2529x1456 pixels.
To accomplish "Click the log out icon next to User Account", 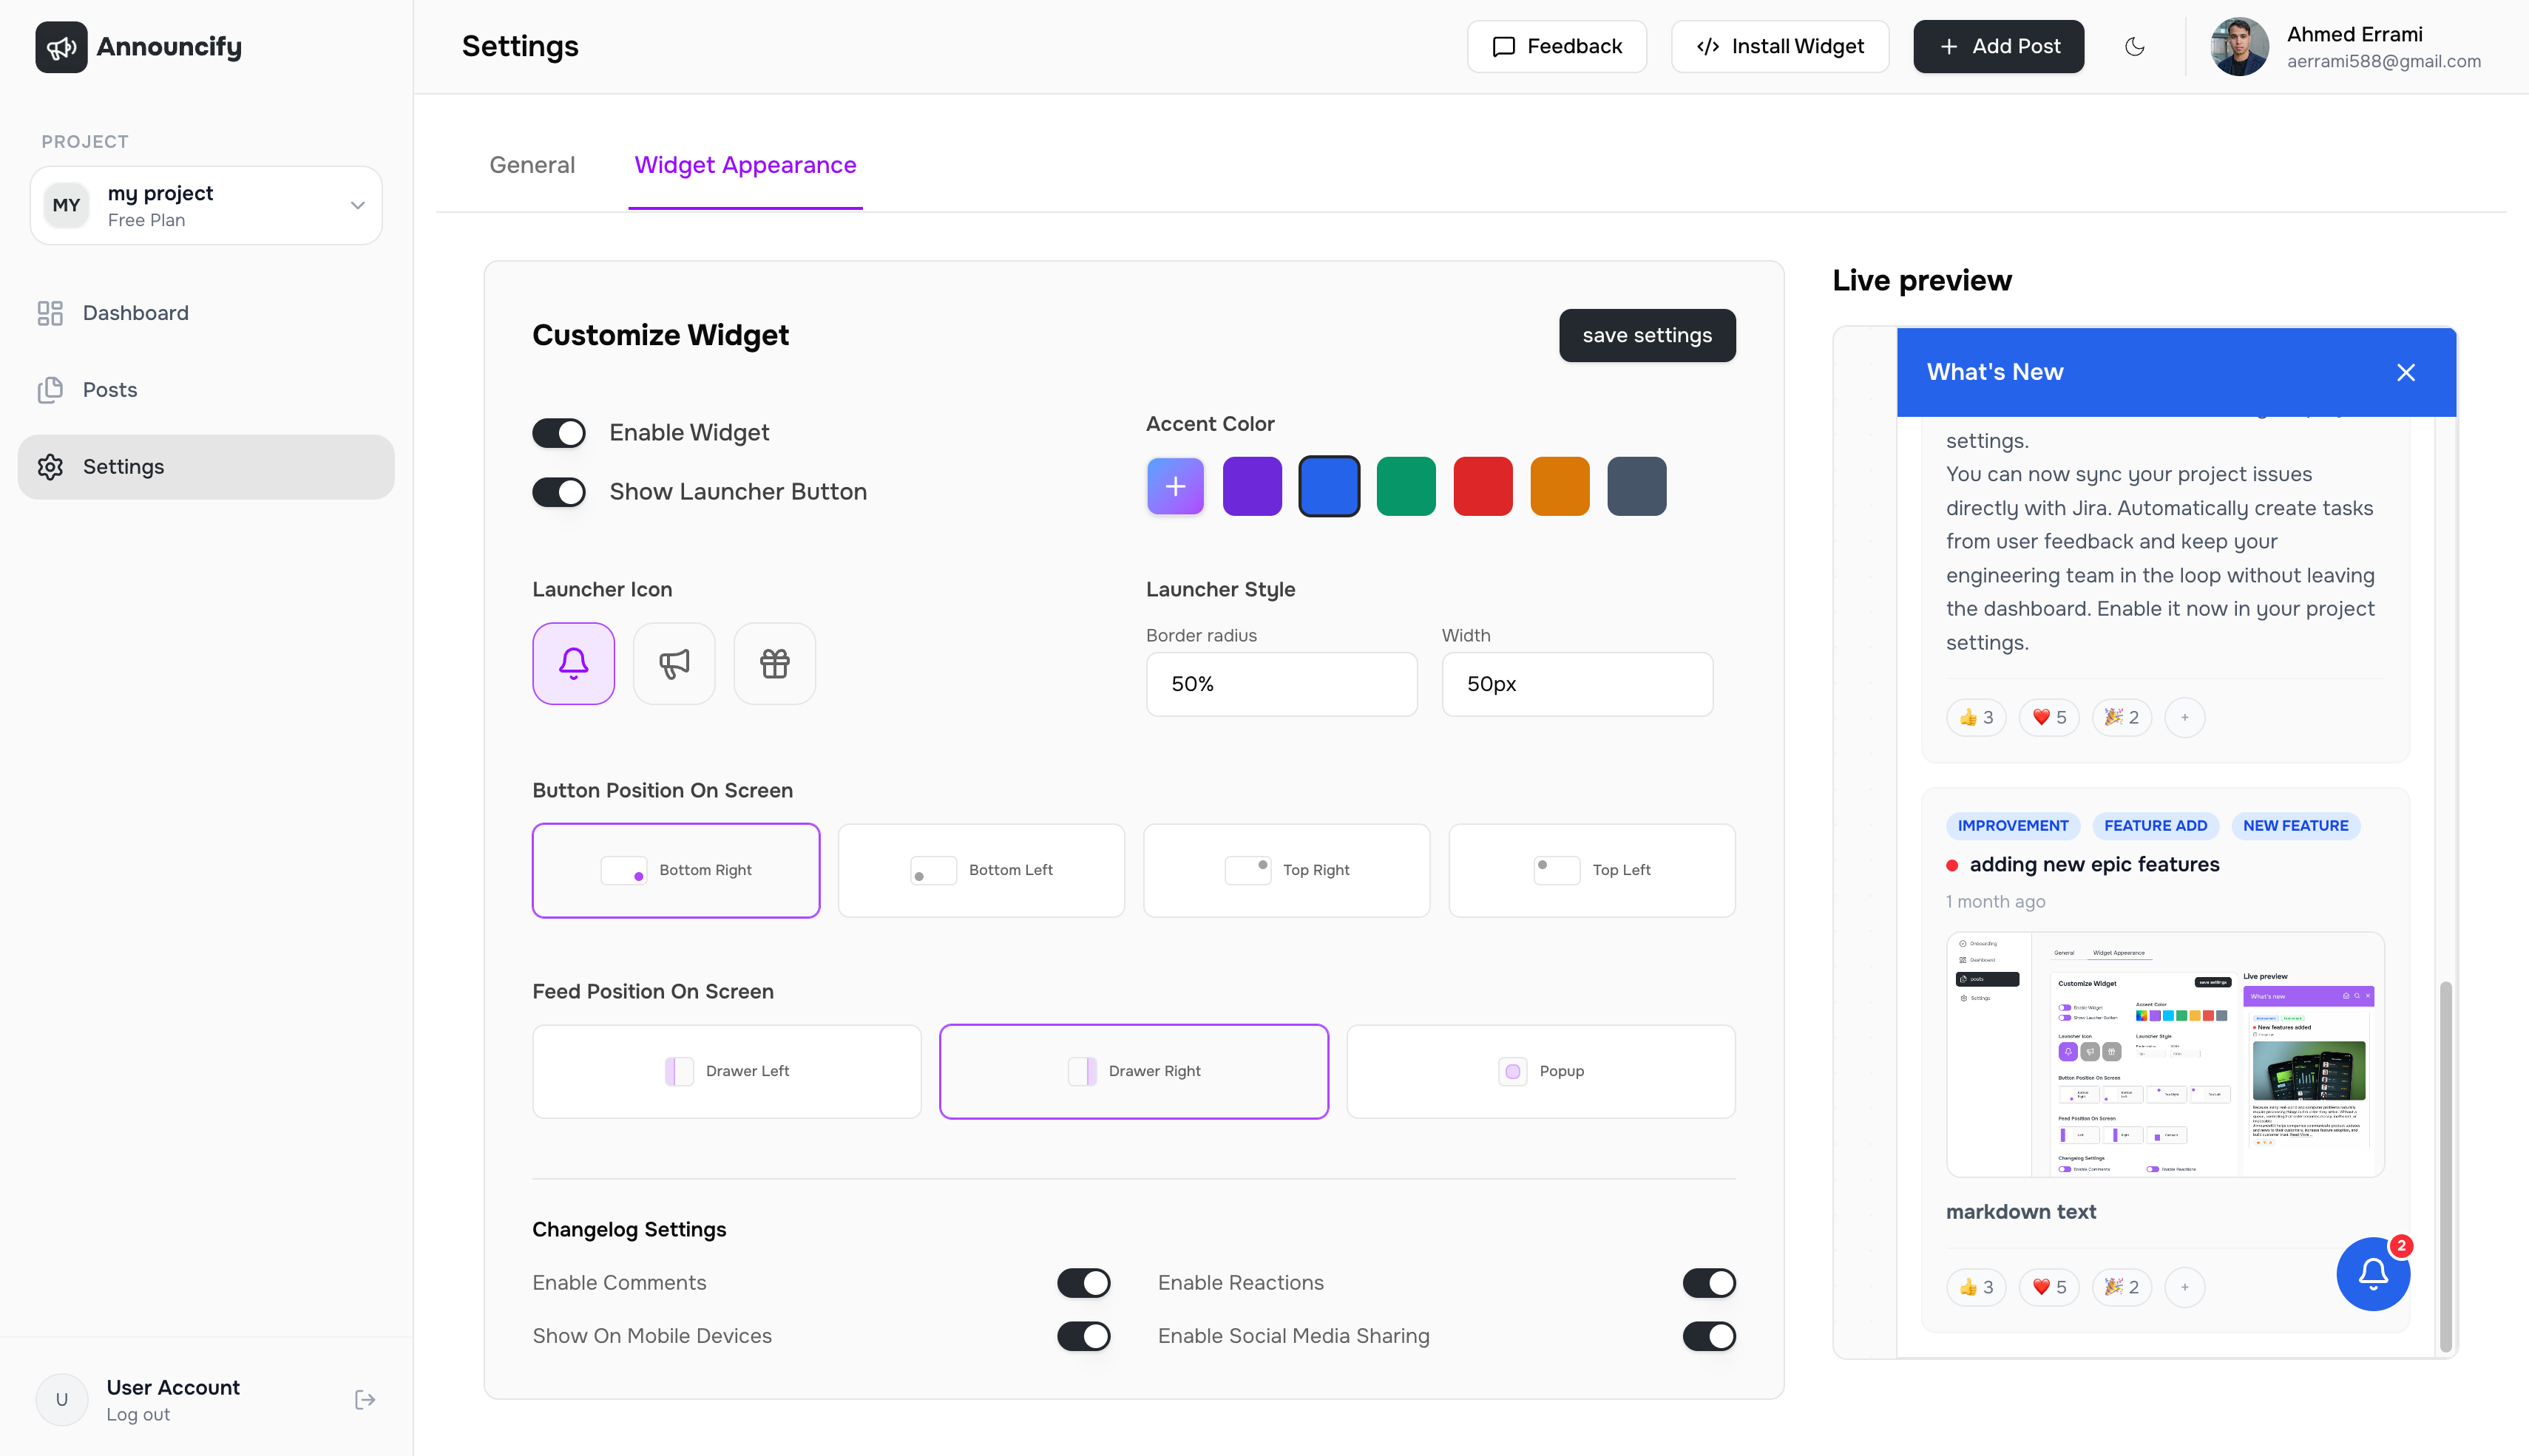I will [364, 1399].
